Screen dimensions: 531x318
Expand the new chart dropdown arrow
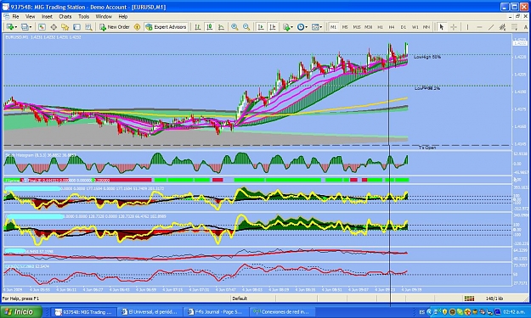click(16, 27)
